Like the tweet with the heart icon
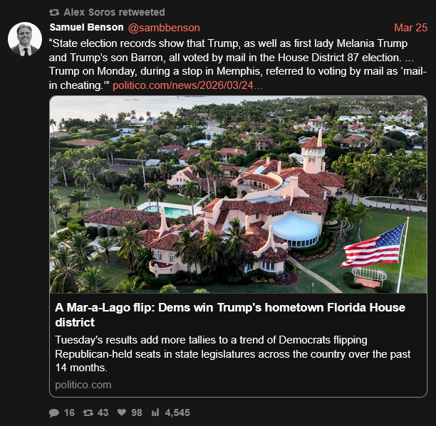The height and width of the screenshot is (426, 436). (x=122, y=412)
